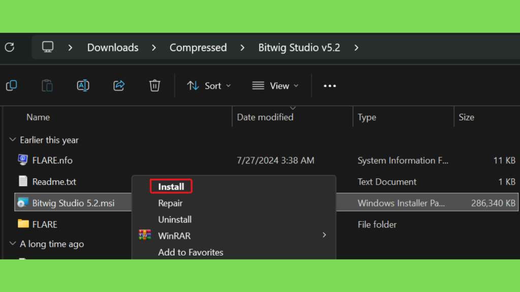Viewport: 520px width, 292px height.
Task: Select the FLARE.nfo file name
Action: 52,160
